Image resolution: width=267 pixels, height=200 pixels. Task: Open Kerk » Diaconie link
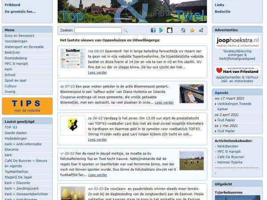point(17,183)
